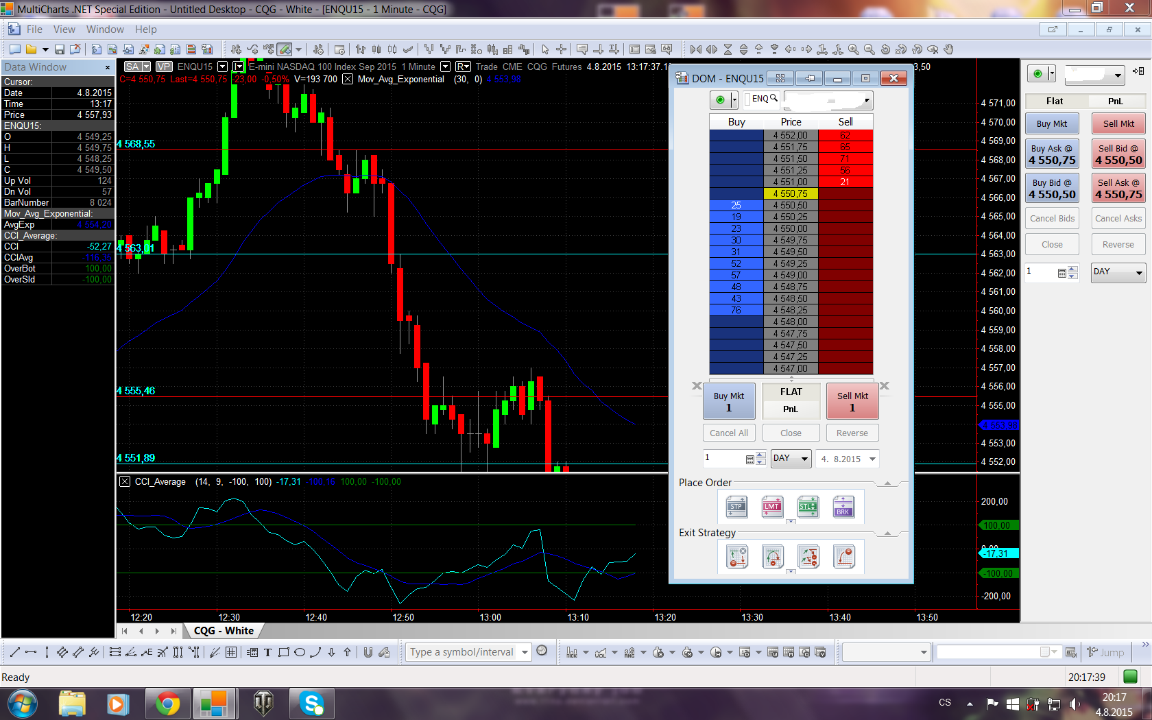Click the STP stop order icon
The width and height of the screenshot is (1152, 720).
point(736,507)
